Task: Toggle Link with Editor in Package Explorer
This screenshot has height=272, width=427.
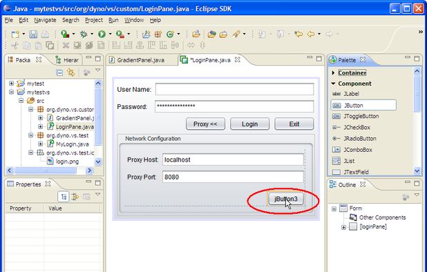Action: (71, 72)
